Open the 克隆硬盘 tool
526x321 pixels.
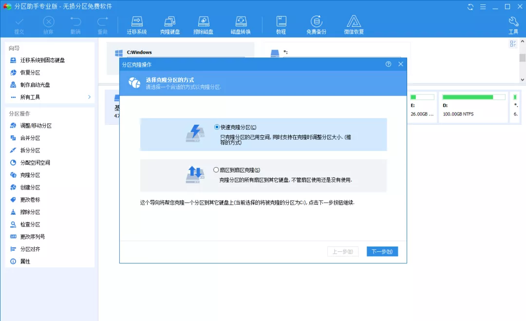pyautogui.click(x=169, y=23)
